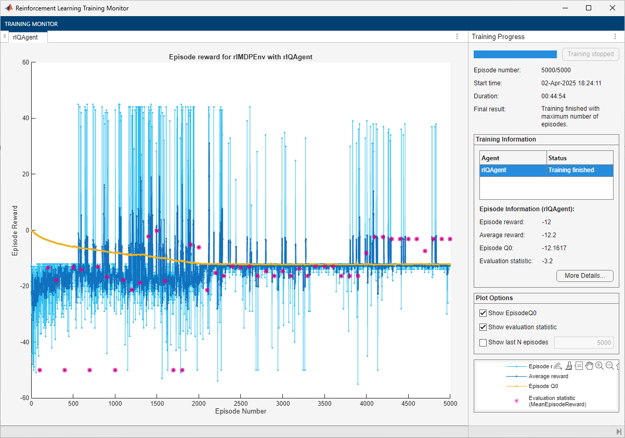This screenshot has height=438, width=625.
Task: Click the Training stopped button
Action: [x=590, y=54]
